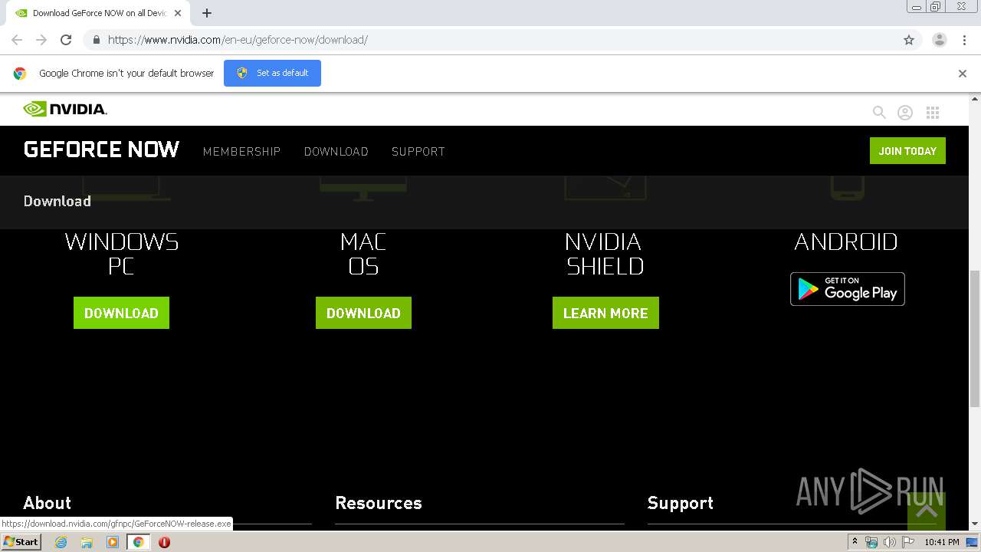Click Set as default browser button

pos(272,73)
